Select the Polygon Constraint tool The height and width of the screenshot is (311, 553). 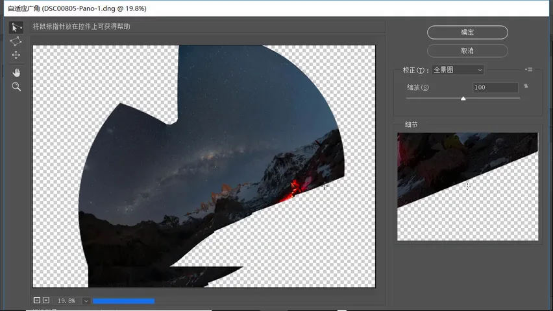pyautogui.click(x=16, y=41)
